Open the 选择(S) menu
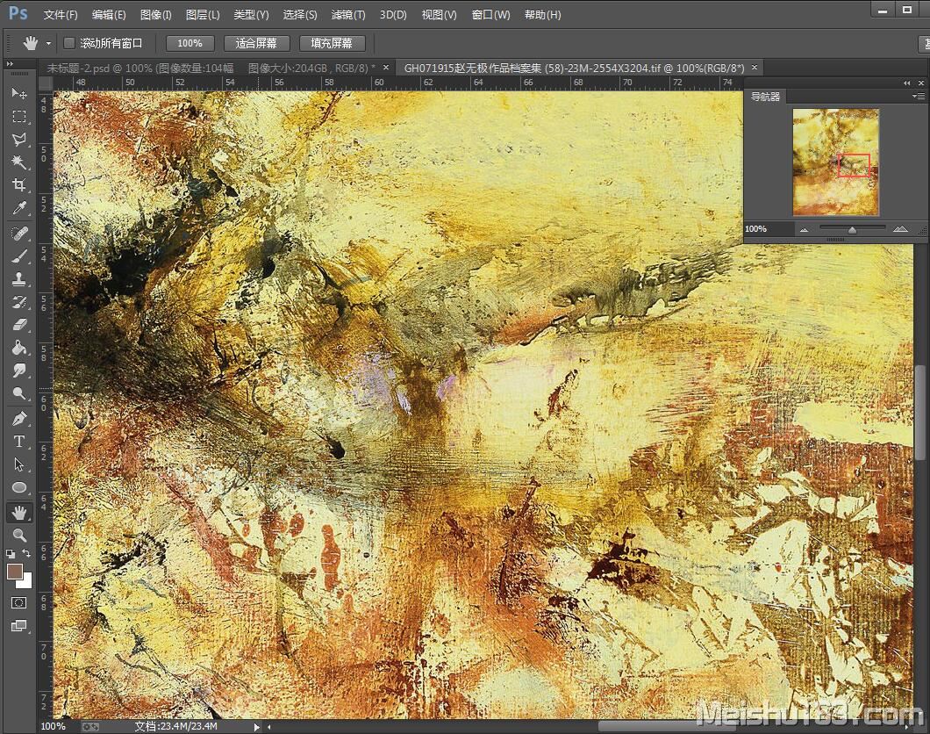The height and width of the screenshot is (734, 930). click(299, 15)
